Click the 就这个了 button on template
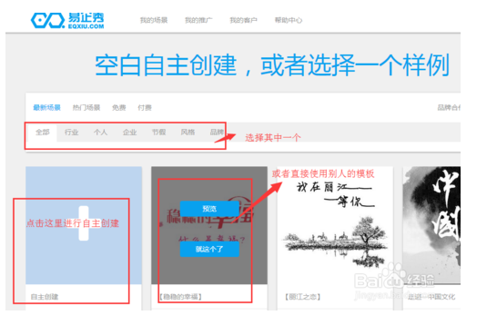487x335 pixels. pos(209,249)
